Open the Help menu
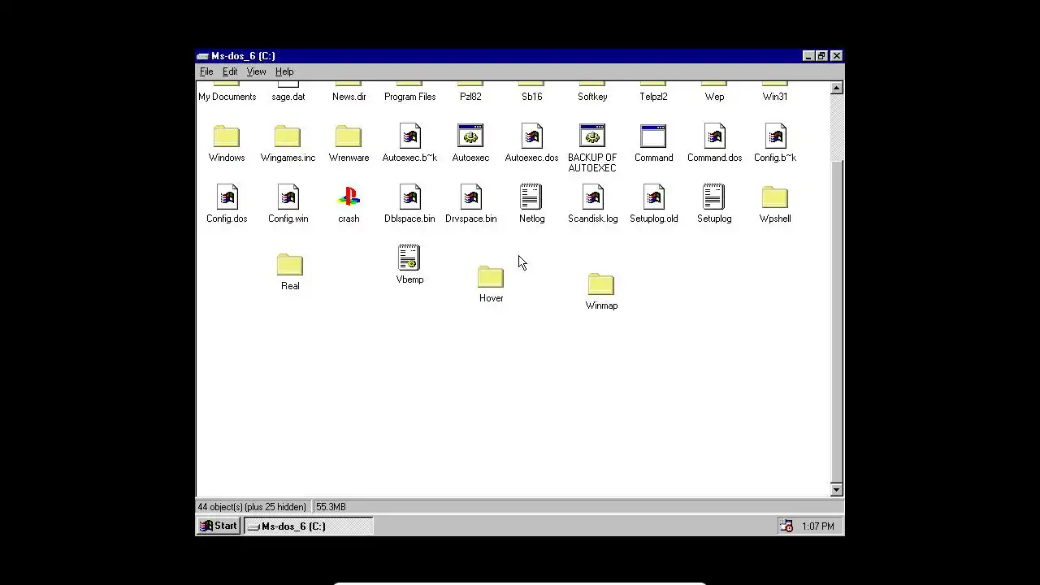The image size is (1040, 585). coord(284,71)
